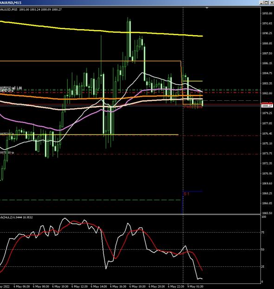274x289 pixels.
Task: Click the 1893.00 price scale label
Action: (x=267, y=13)
